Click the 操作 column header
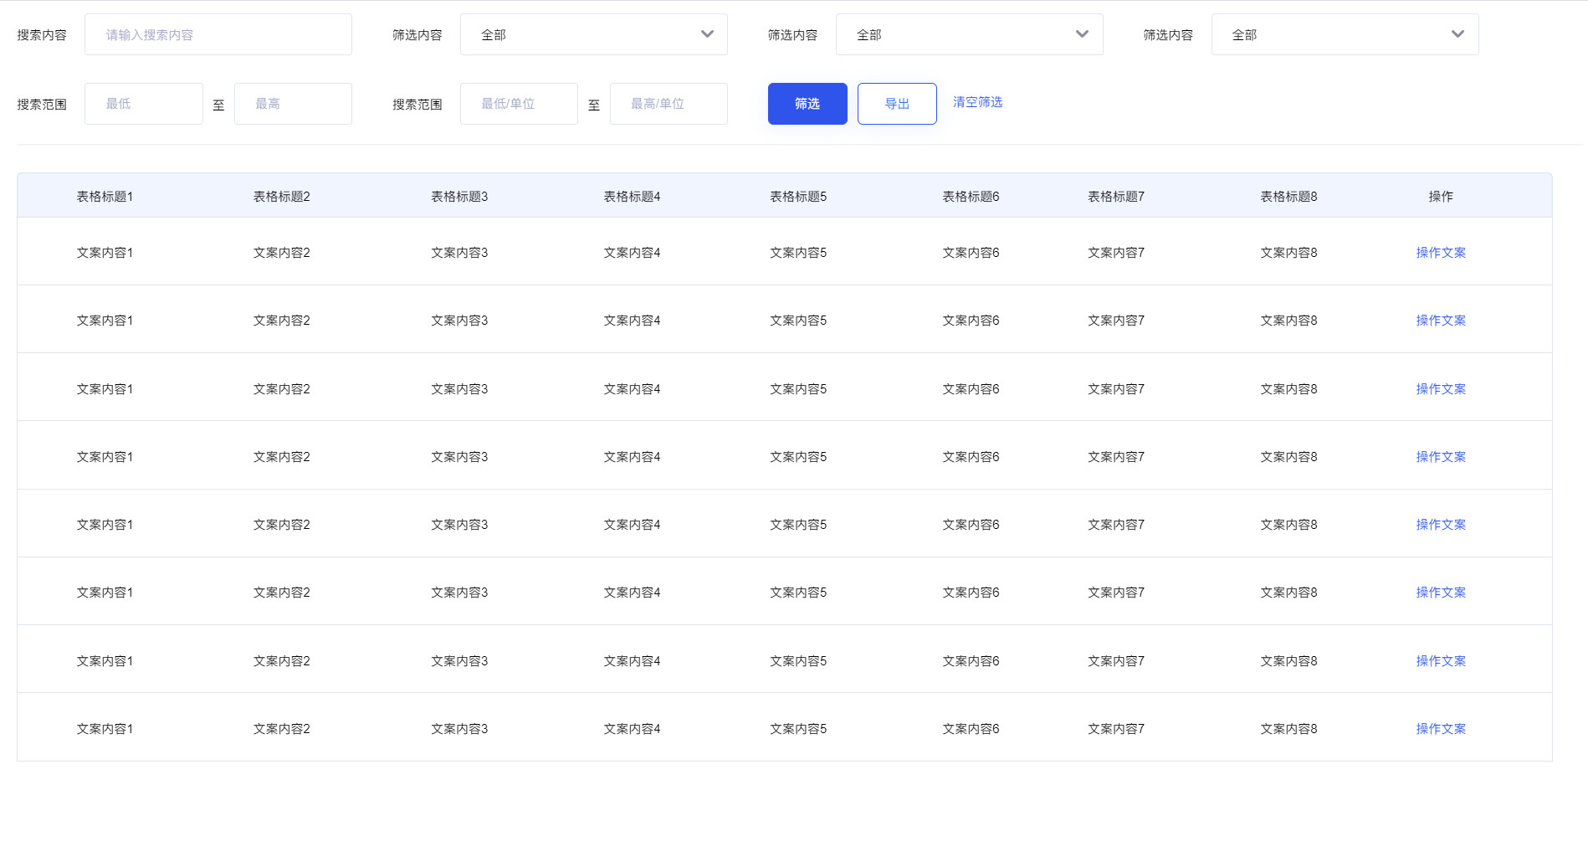 [x=1441, y=197]
